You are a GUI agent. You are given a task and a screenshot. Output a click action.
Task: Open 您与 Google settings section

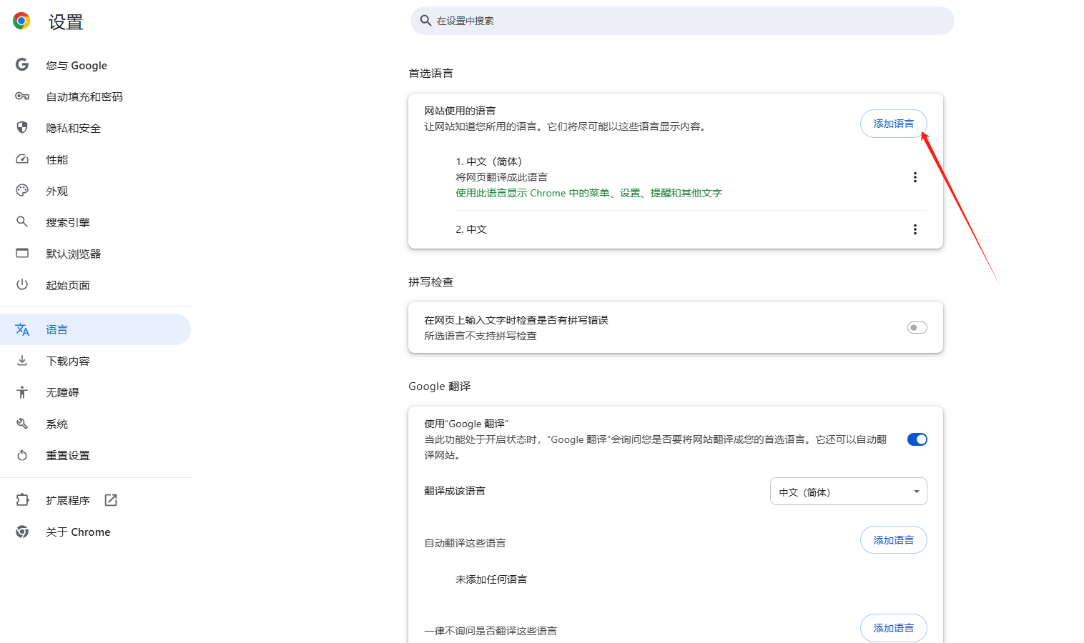coord(96,65)
